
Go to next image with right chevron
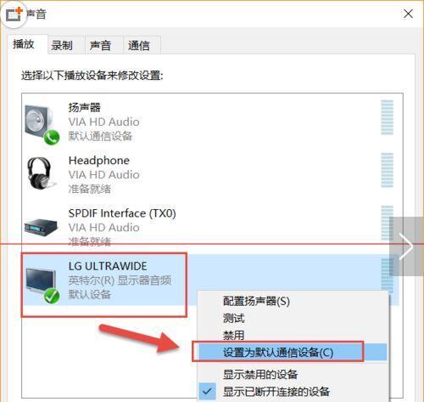[x=406, y=246]
